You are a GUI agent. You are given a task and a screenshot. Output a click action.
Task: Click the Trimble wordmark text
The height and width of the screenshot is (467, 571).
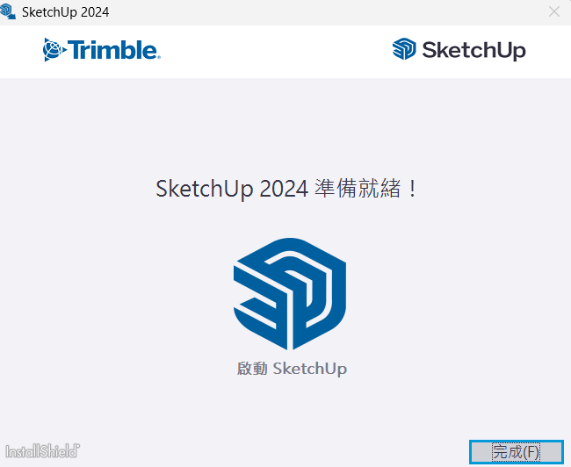click(113, 50)
